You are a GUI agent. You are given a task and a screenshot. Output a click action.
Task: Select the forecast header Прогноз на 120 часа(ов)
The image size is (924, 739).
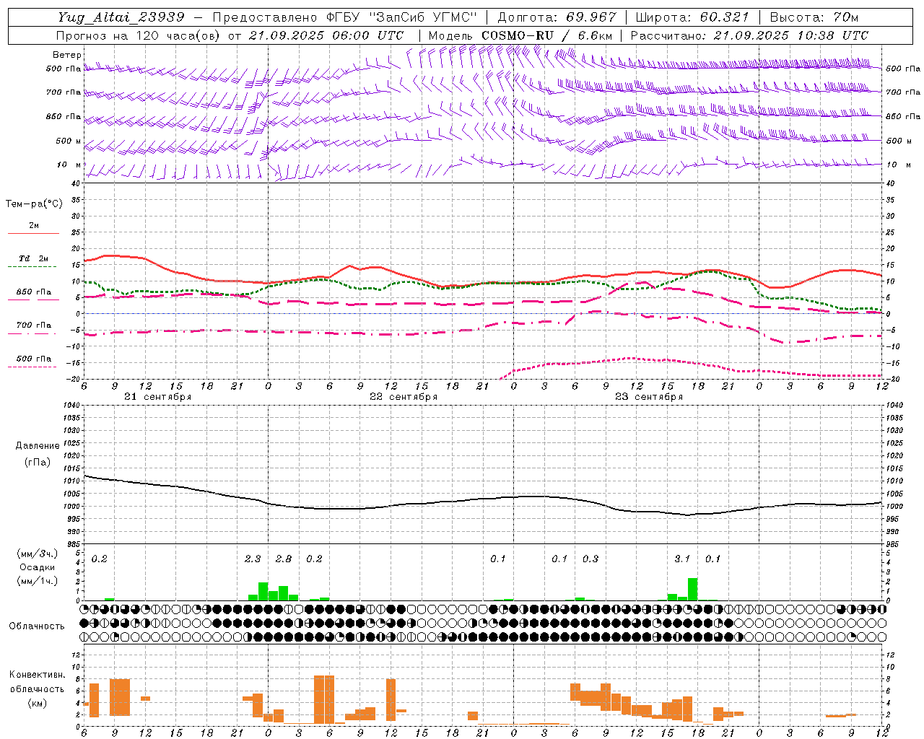pos(139,35)
